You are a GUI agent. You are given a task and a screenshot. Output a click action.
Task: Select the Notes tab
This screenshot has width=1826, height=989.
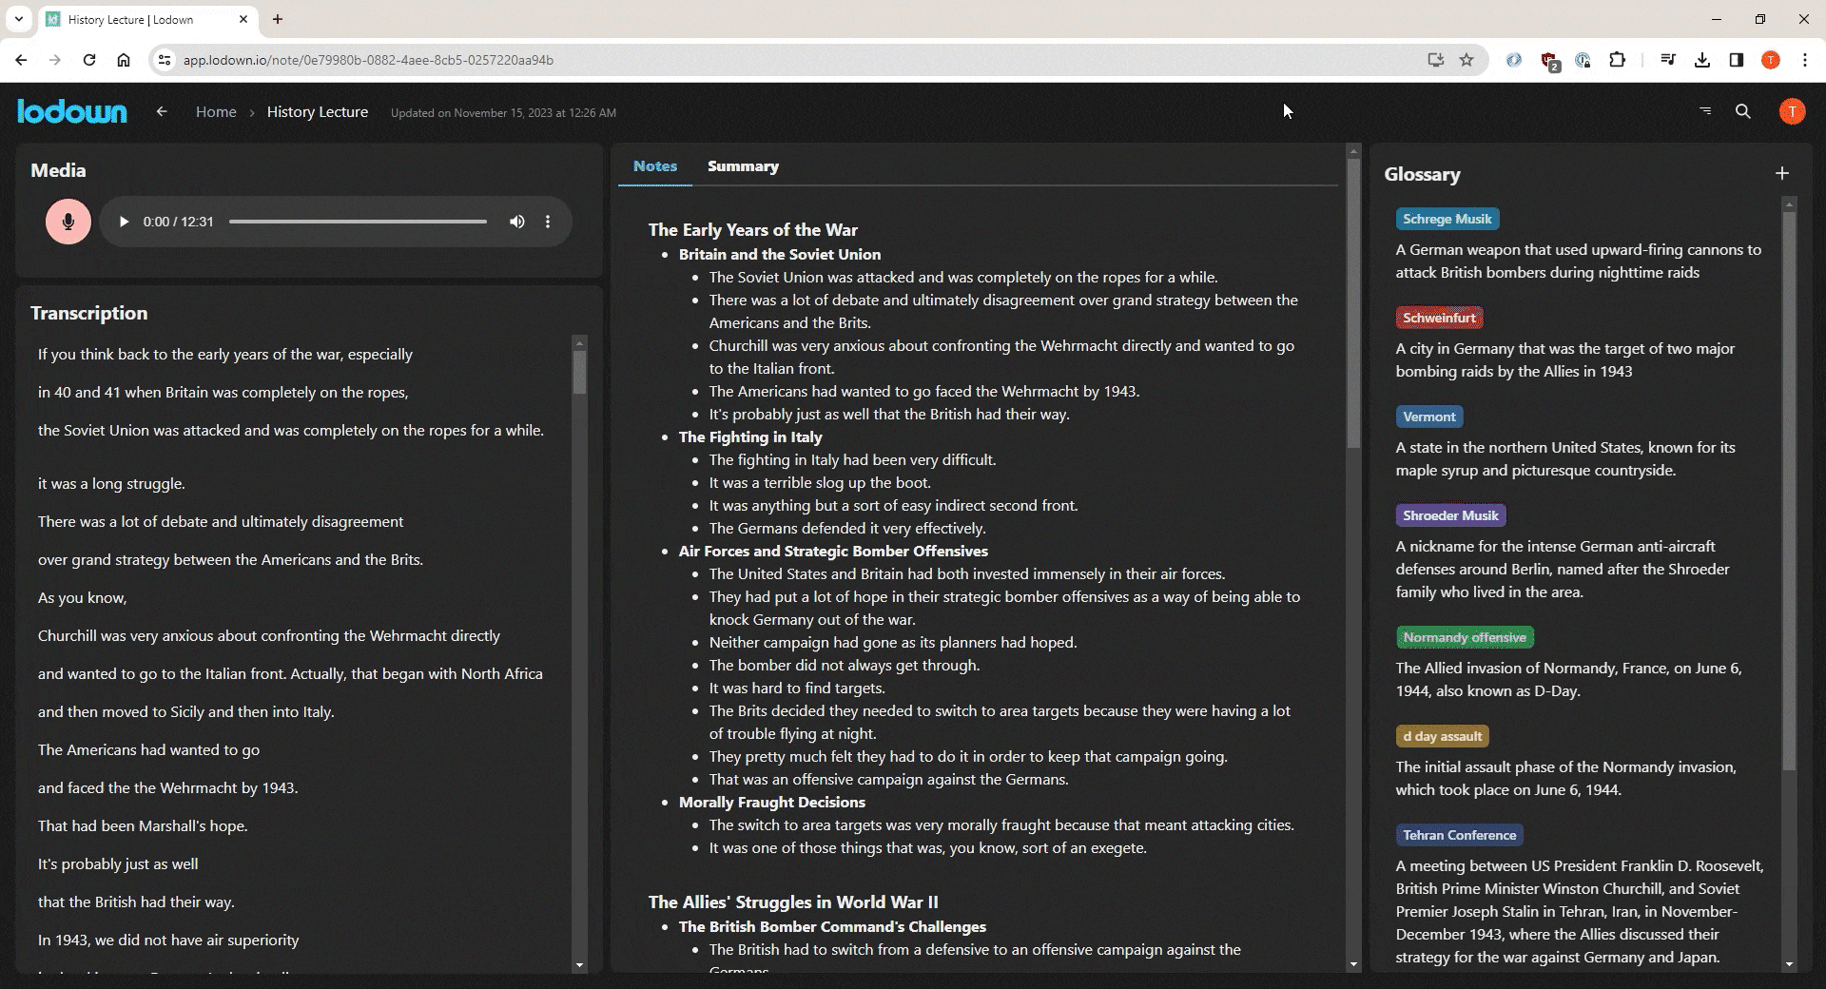click(x=655, y=166)
